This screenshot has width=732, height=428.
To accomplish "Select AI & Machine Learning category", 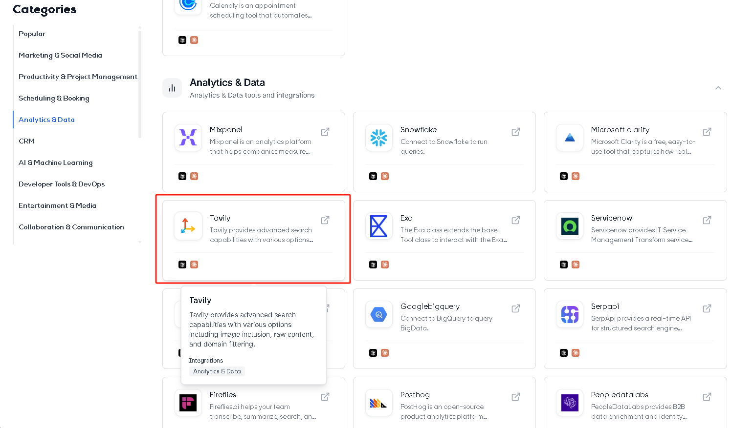I will [x=56, y=163].
